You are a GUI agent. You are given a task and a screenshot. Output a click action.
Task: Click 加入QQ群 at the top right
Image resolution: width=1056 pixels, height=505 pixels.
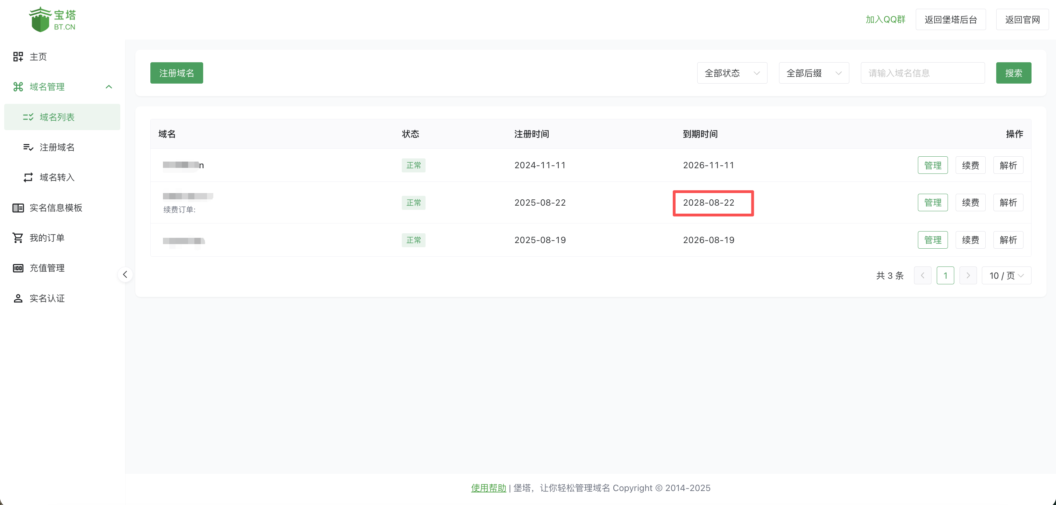click(x=885, y=19)
